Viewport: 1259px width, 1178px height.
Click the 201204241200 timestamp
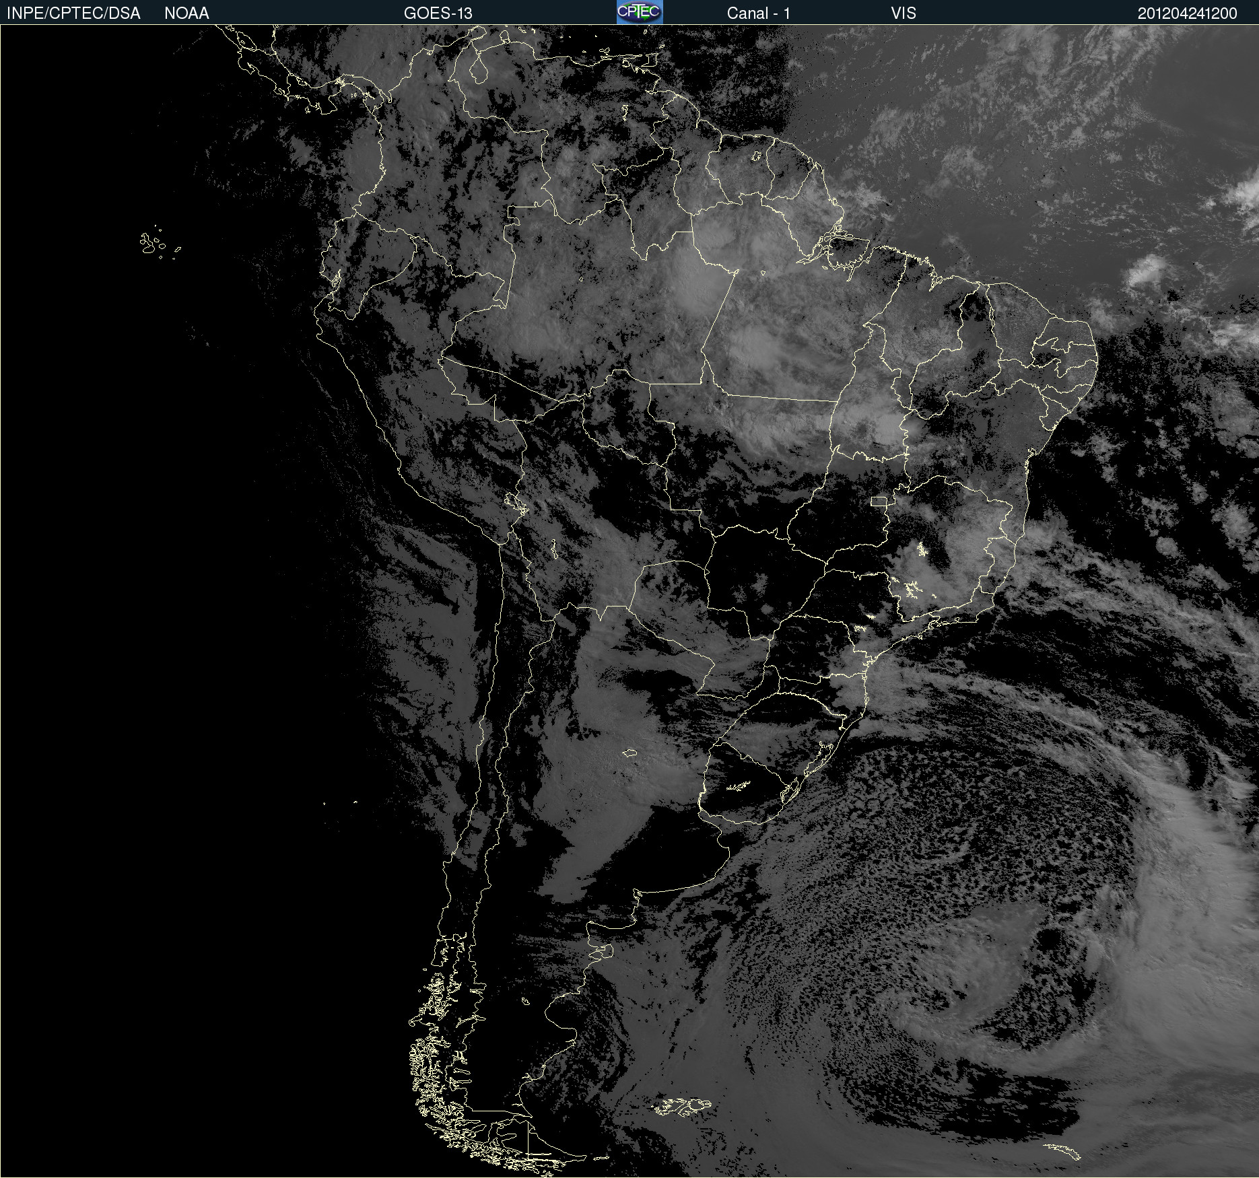pyautogui.click(x=1188, y=13)
